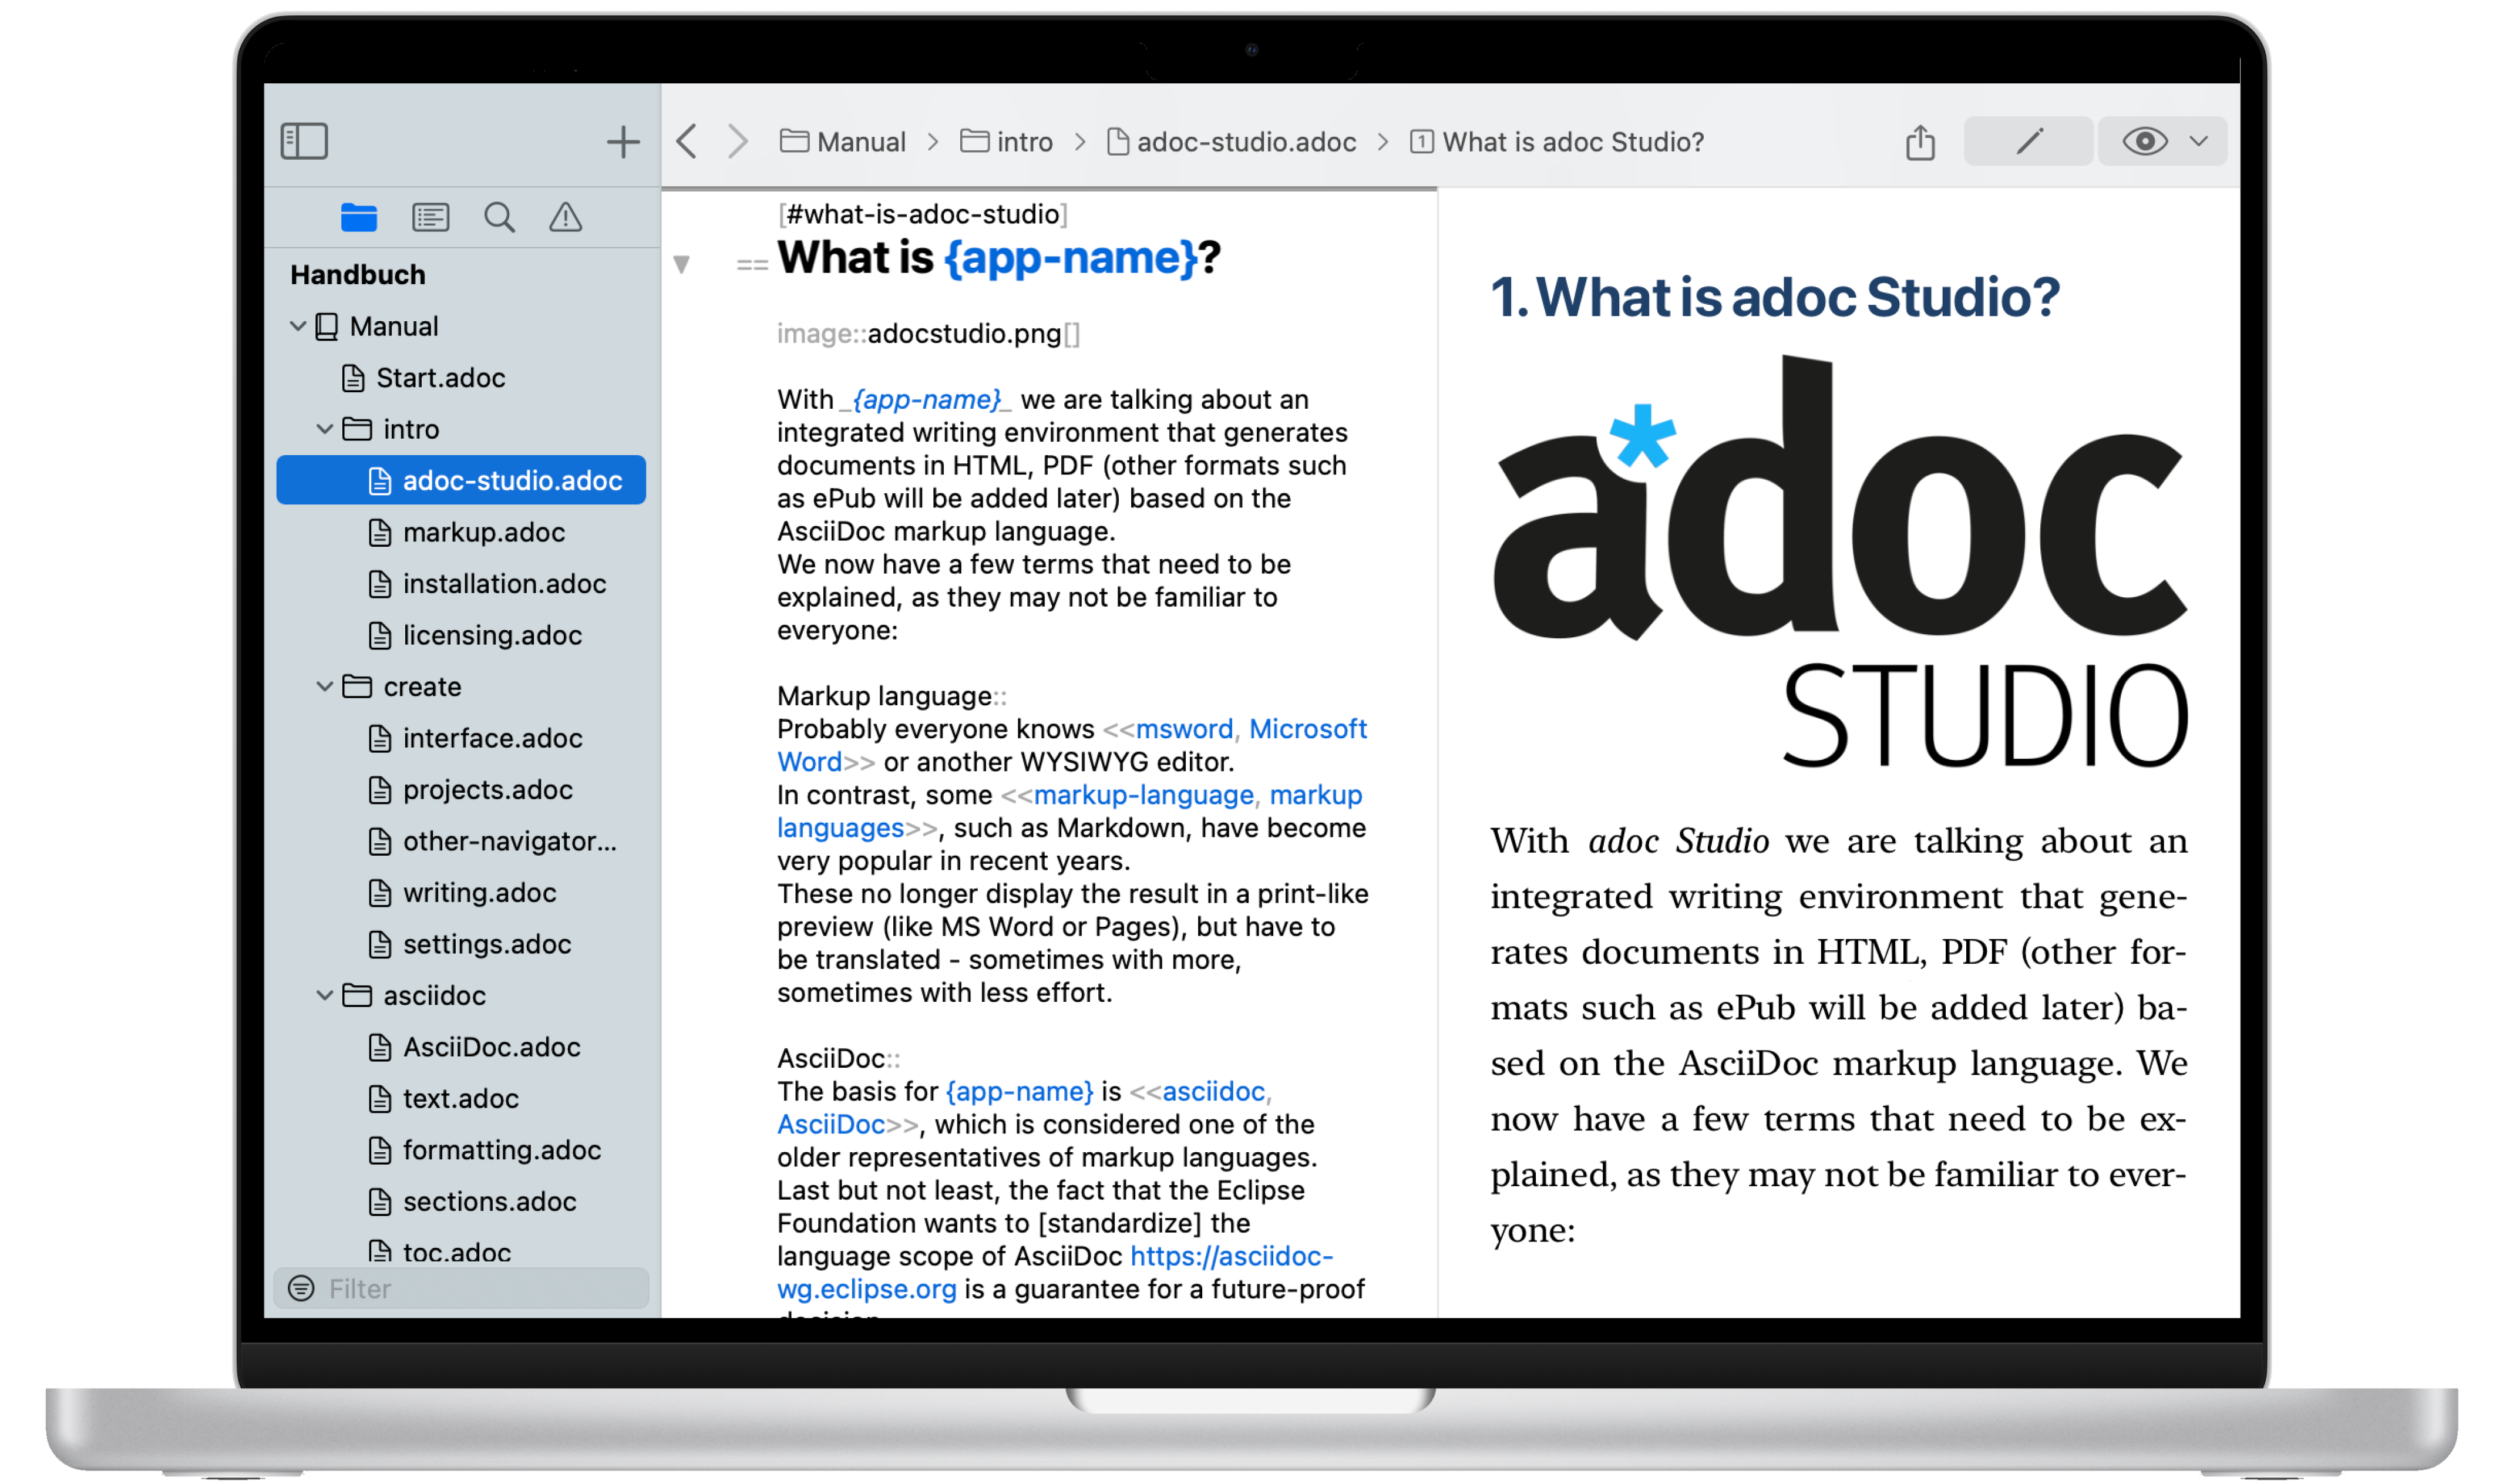2496x1484 pixels.
Task: Click the markup-language cross-reference link
Action: (1143, 795)
